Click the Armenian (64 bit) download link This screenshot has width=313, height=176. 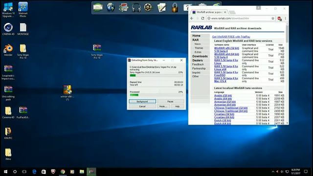click(225, 105)
